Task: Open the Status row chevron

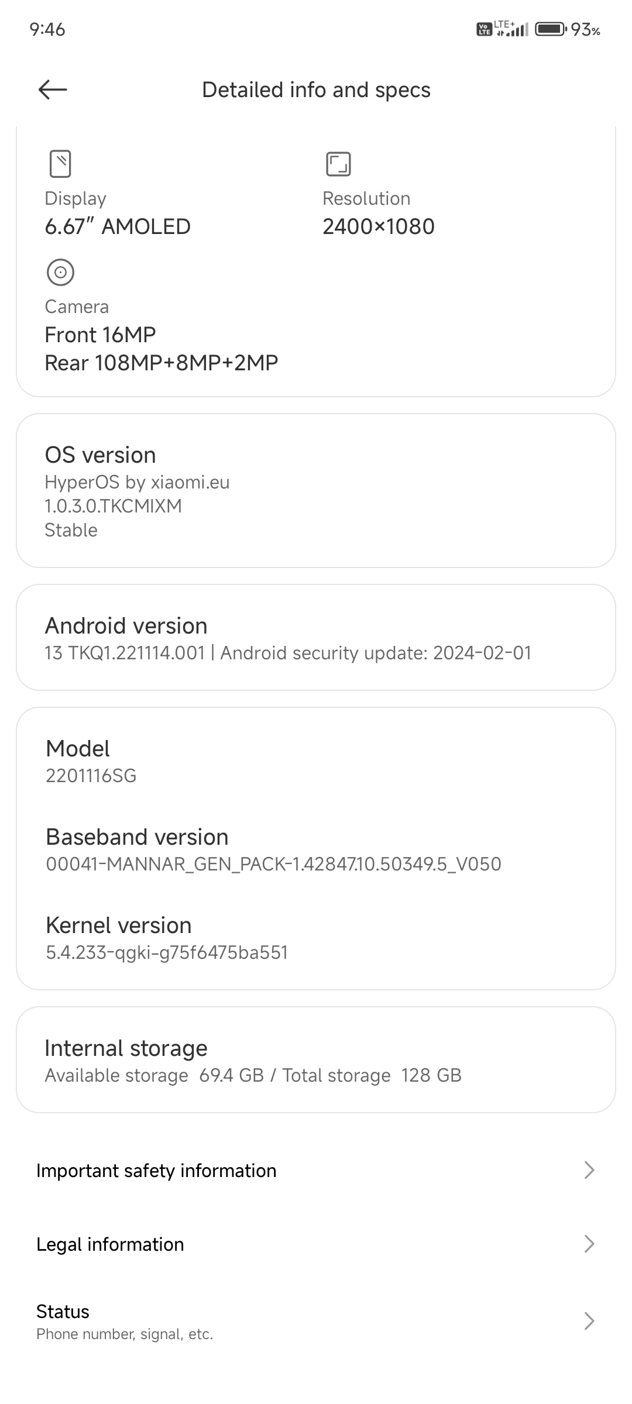Action: (x=589, y=1321)
